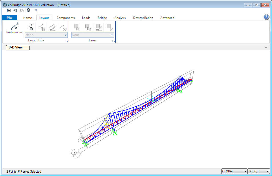This screenshot has height=176, width=272.
Task: Click the Delete lane icon
Action: pos(110,27)
